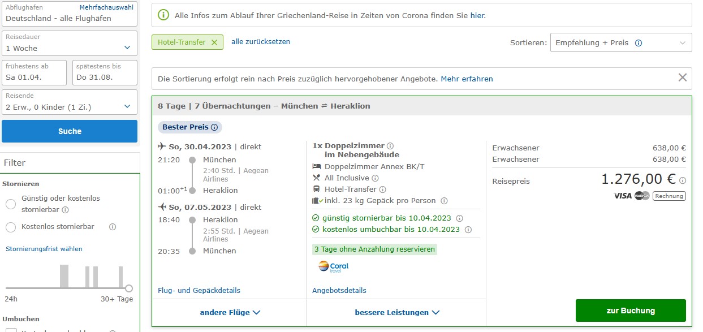The width and height of the screenshot is (703, 332).
Task: Expand andere Flüge options
Action: pyautogui.click(x=230, y=312)
